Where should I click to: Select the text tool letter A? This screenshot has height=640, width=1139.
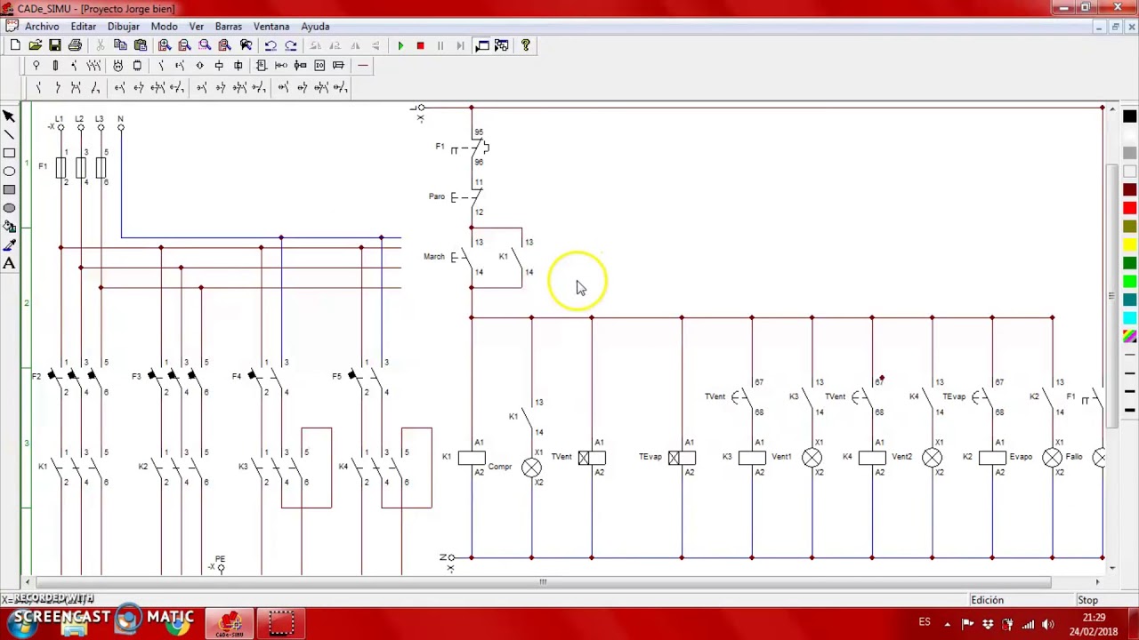[x=9, y=263]
